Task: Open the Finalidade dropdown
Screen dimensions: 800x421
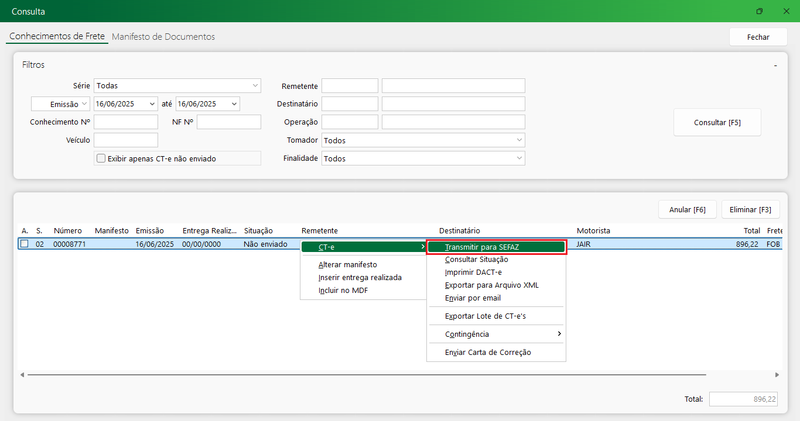Action: click(x=519, y=158)
